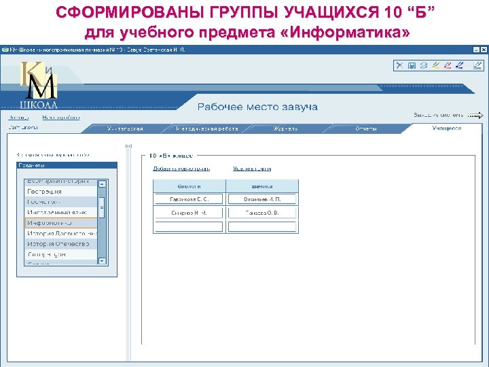Image resolution: width=489 pixels, height=367 pixels.
Task: Collapse the left panel with the « splitter handle
Action: pyautogui.click(x=128, y=145)
